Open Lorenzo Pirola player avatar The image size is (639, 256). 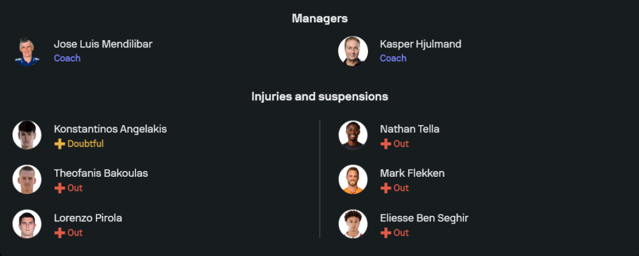[27, 224]
